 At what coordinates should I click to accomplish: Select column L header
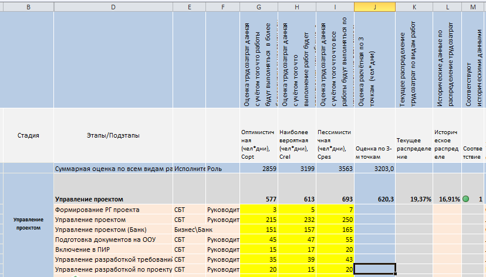tap(447, 7)
